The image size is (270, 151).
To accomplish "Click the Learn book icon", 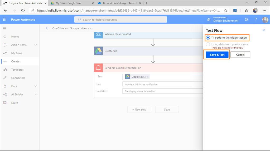I will click(5, 103).
